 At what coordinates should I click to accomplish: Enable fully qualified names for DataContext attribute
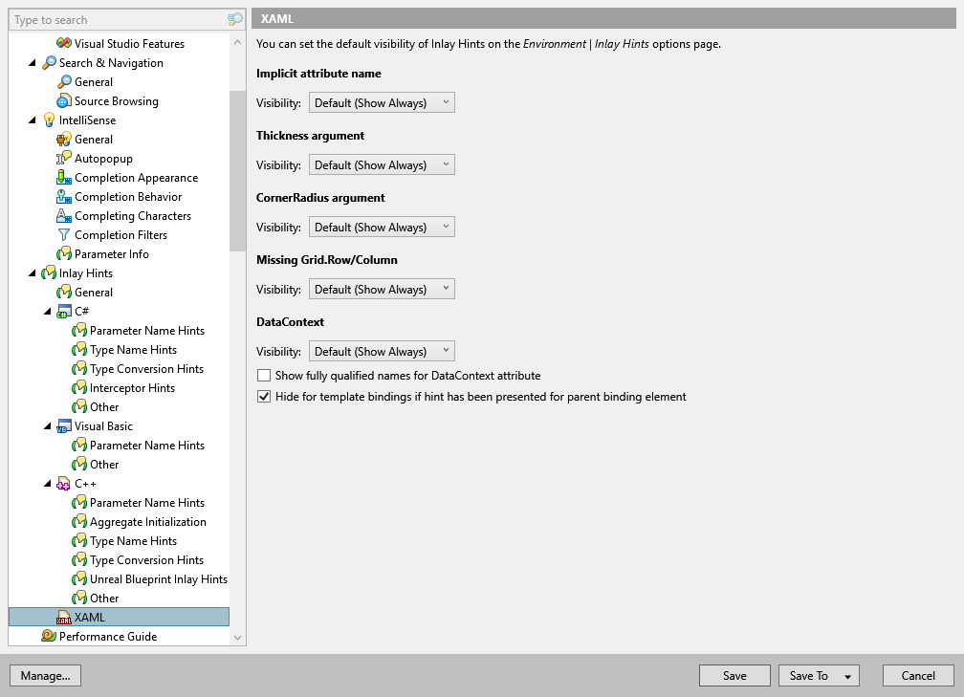tap(264, 375)
